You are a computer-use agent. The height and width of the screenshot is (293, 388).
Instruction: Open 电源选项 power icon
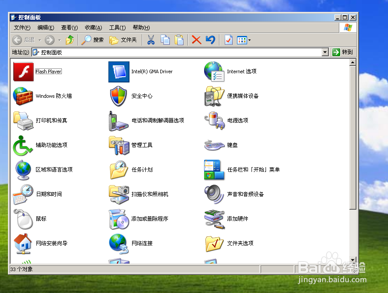[215, 121]
